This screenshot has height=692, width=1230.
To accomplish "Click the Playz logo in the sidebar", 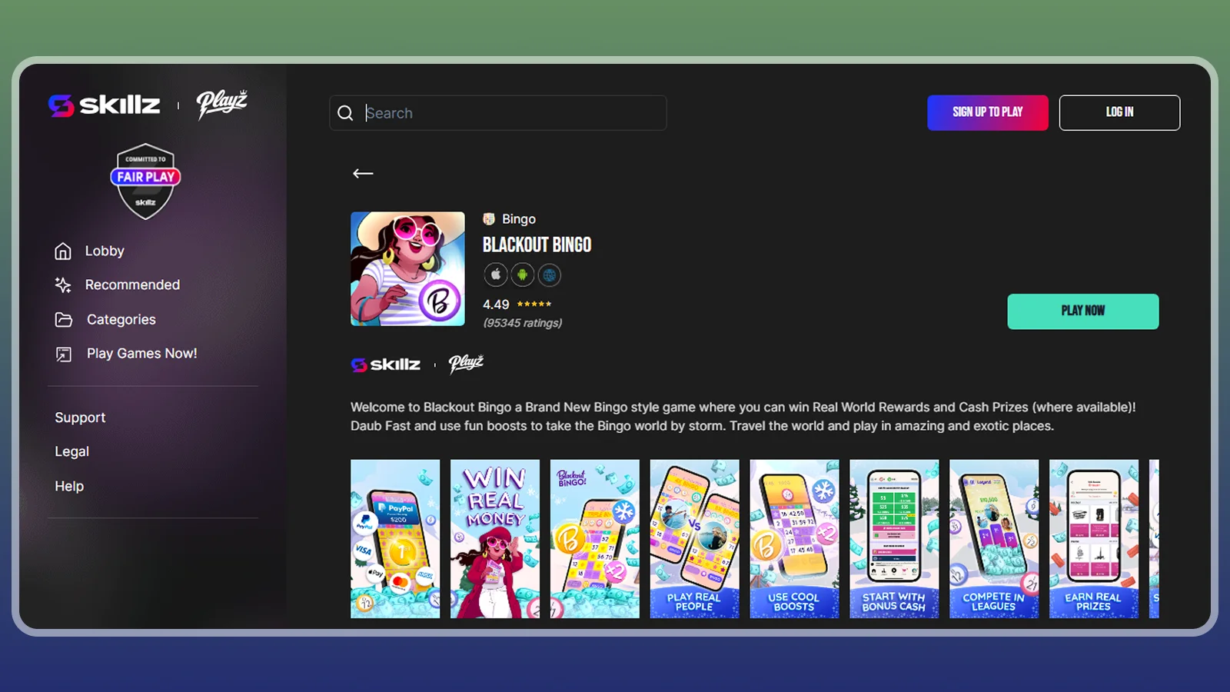I will coord(221,105).
